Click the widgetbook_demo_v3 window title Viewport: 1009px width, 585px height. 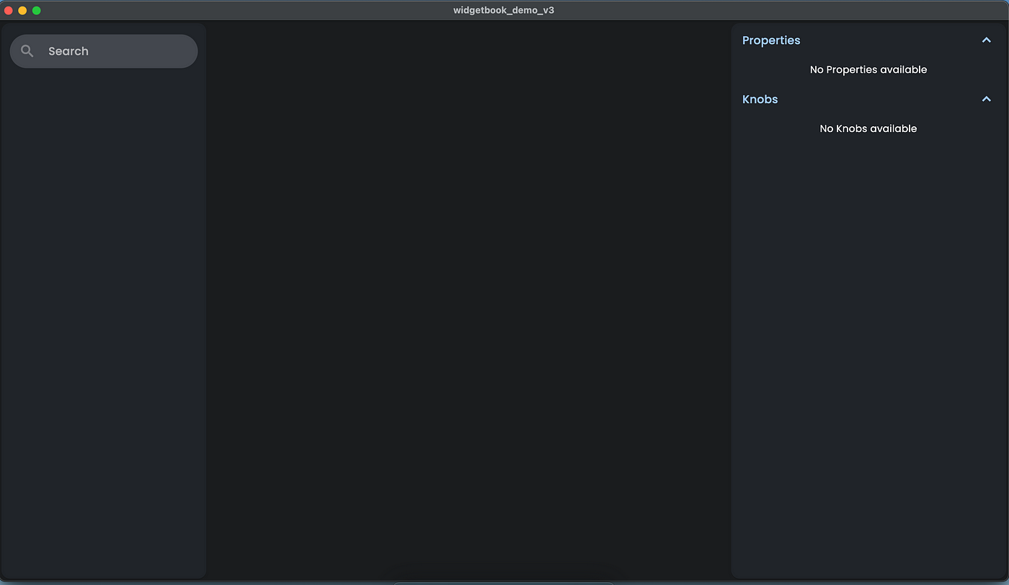504,10
